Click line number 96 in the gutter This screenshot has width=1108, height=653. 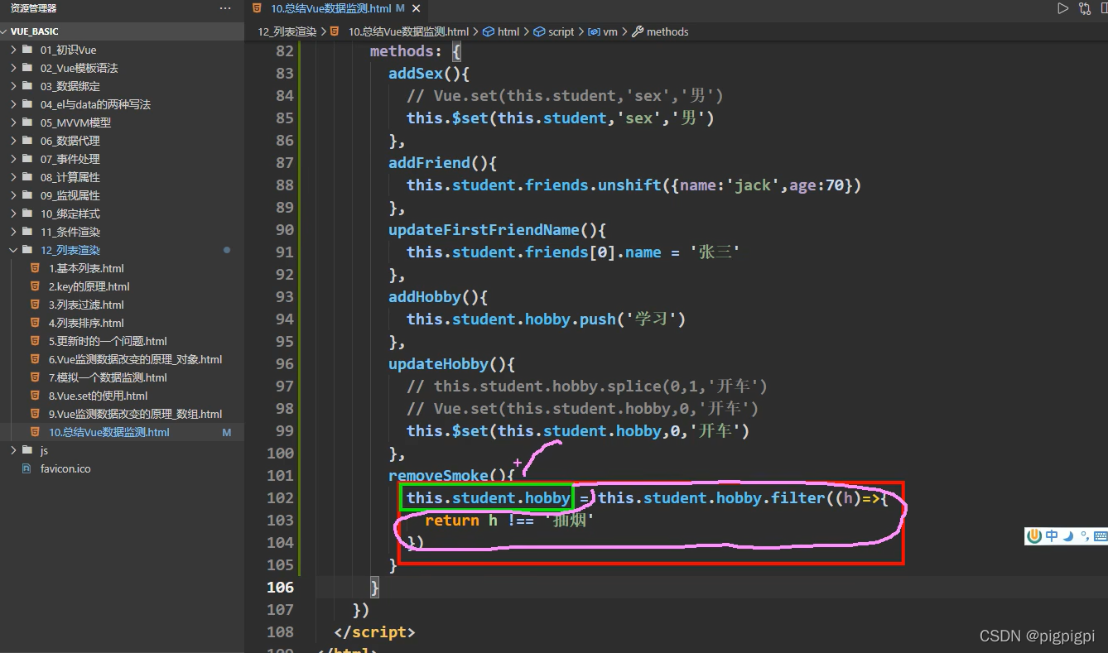[x=284, y=363]
